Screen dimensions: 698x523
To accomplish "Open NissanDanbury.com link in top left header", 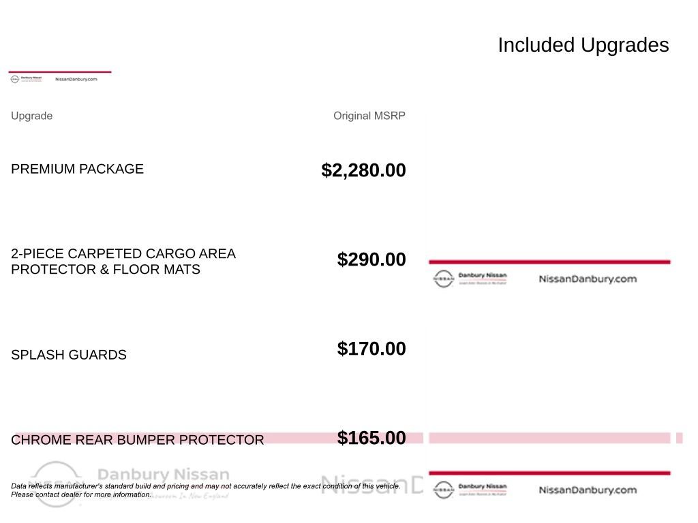I will (x=76, y=79).
